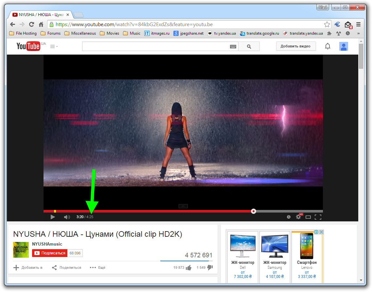Open the Miscellaneous bookmarks folder
The width and height of the screenshot is (372, 292).
pos(80,33)
